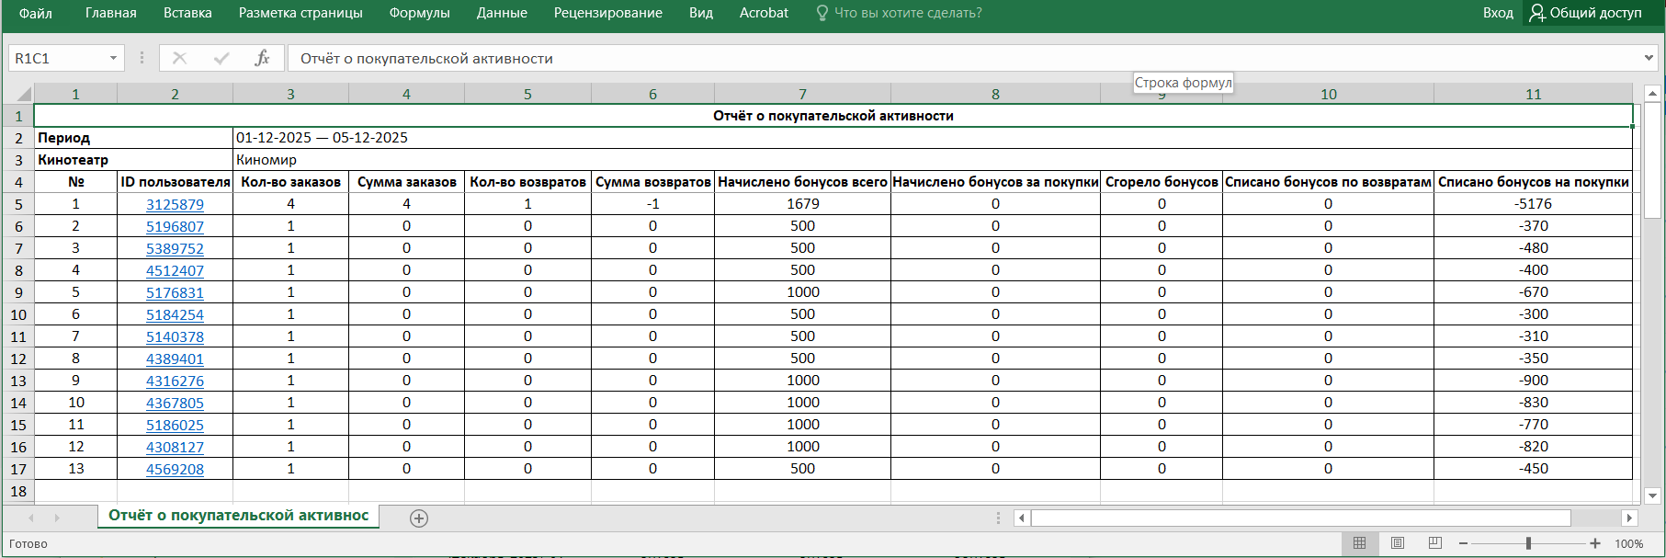Open user ID link 3125879
The image size is (1666, 558).
[175, 204]
